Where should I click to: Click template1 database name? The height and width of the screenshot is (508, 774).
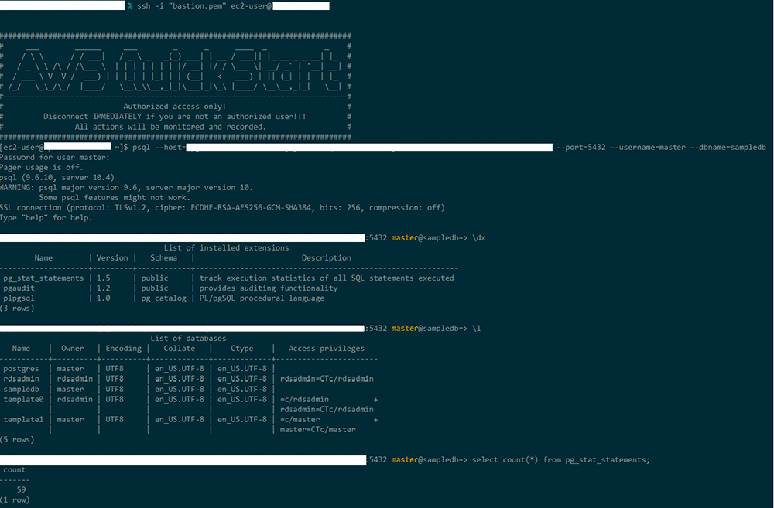(x=23, y=419)
